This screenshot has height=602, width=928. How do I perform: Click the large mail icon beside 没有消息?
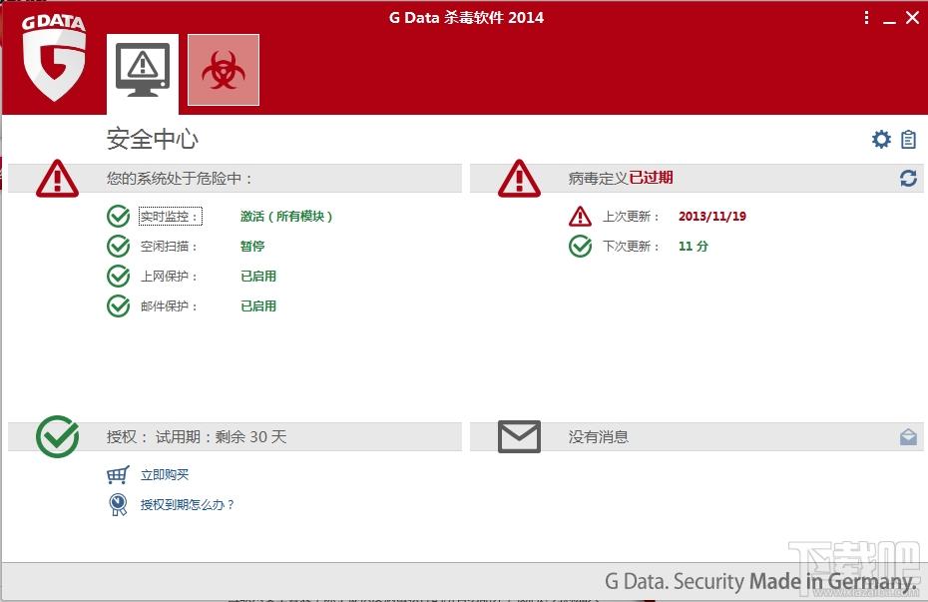pyautogui.click(x=519, y=437)
